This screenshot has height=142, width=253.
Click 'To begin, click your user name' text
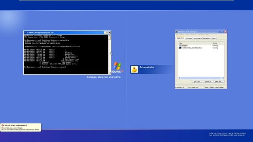coord(104,77)
